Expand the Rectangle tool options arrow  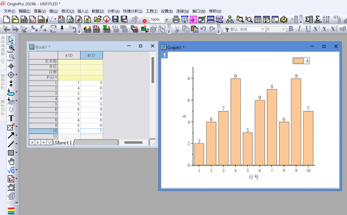(x=17, y=153)
